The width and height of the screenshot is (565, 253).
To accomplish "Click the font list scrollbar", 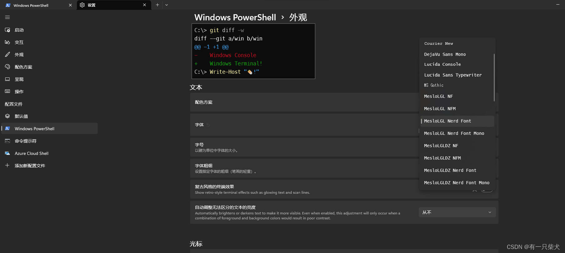I will tap(494, 77).
